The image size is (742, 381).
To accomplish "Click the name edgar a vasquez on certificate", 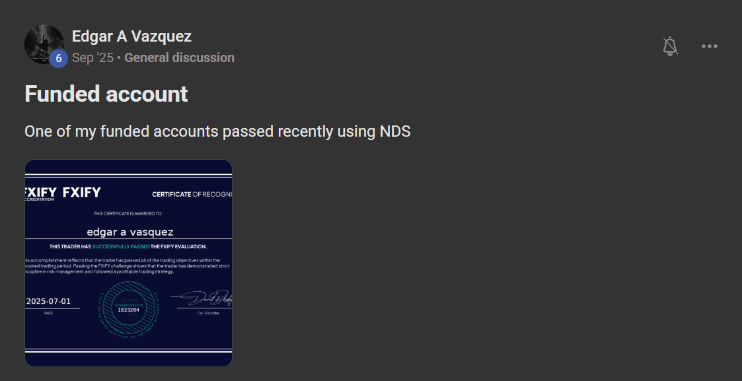I will pyautogui.click(x=130, y=232).
